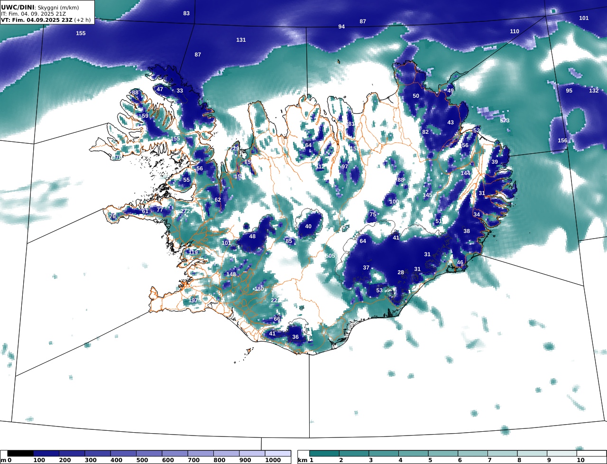Click visibility value 272 on Snæfellsnes peninsula
The image size is (607, 464).
pos(185,211)
